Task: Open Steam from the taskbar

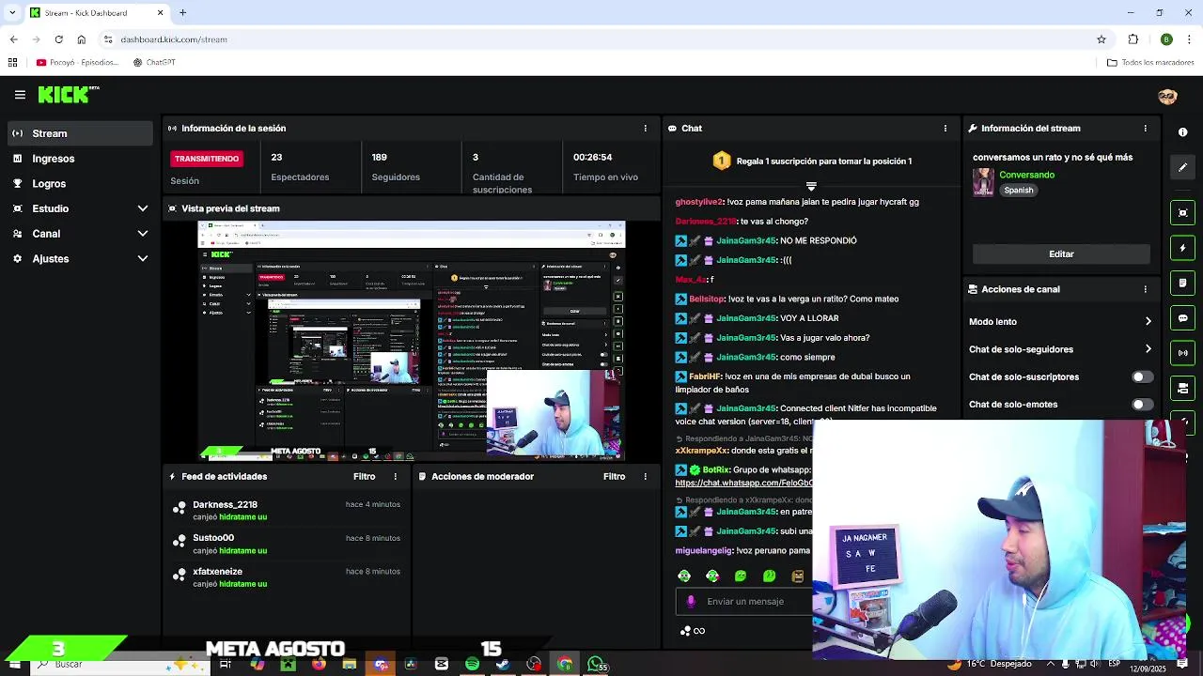Action: tap(503, 664)
